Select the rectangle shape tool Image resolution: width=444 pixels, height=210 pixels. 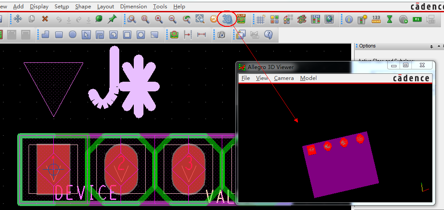click(59, 35)
